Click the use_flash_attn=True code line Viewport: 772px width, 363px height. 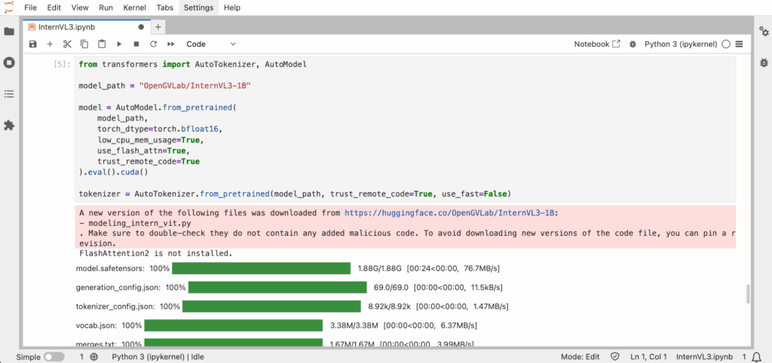click(142, 151)
